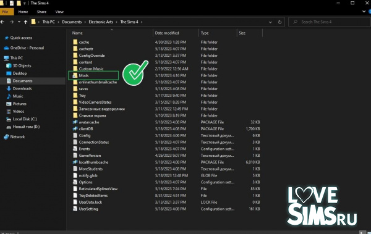Viewport: 371px width, 234px height.
Task: Select the cachestr folder icon
Action: tap(75, 49)
